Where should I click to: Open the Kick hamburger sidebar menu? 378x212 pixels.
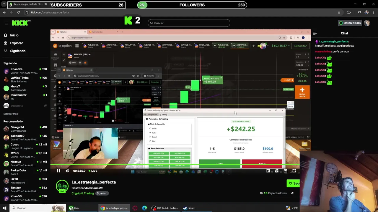click(x=6, y=23)
